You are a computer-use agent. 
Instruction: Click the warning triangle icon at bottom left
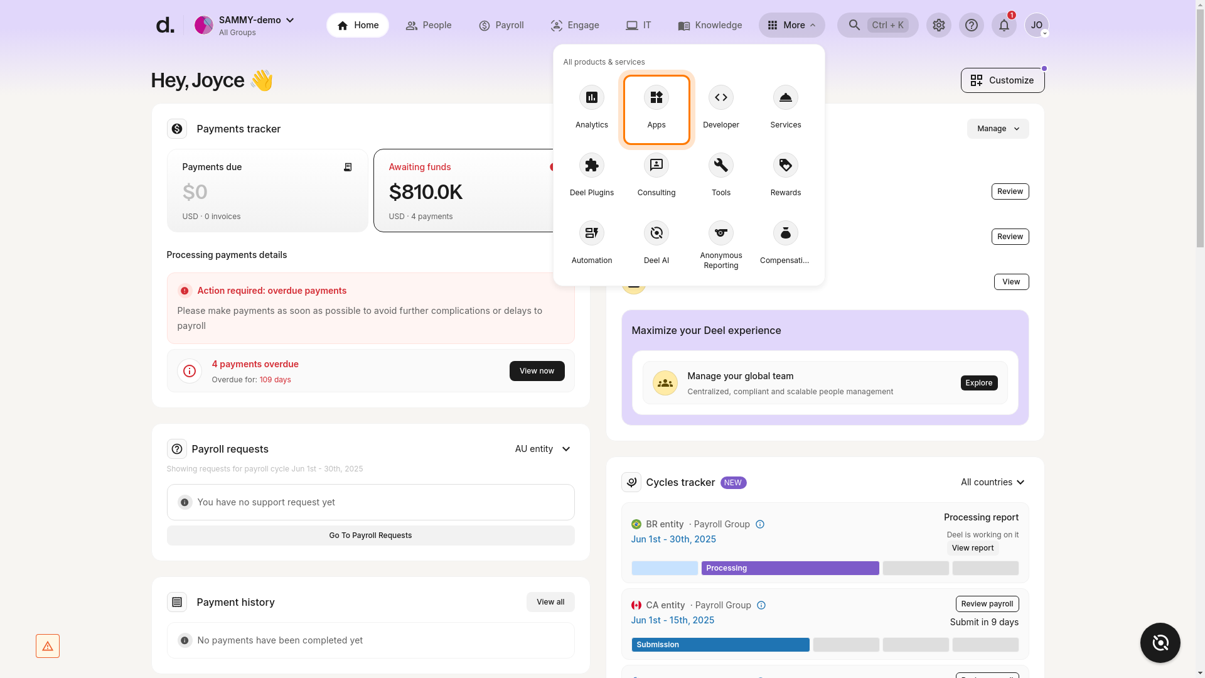pyautogui.click(x=48, y=646)
